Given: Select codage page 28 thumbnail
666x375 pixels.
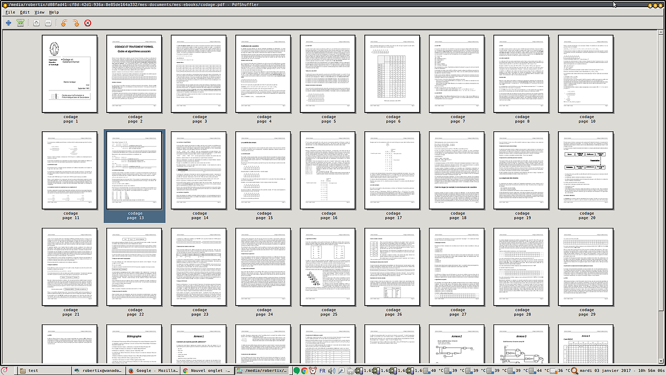Looking at the screenshot, I should (x=522, y=267).
